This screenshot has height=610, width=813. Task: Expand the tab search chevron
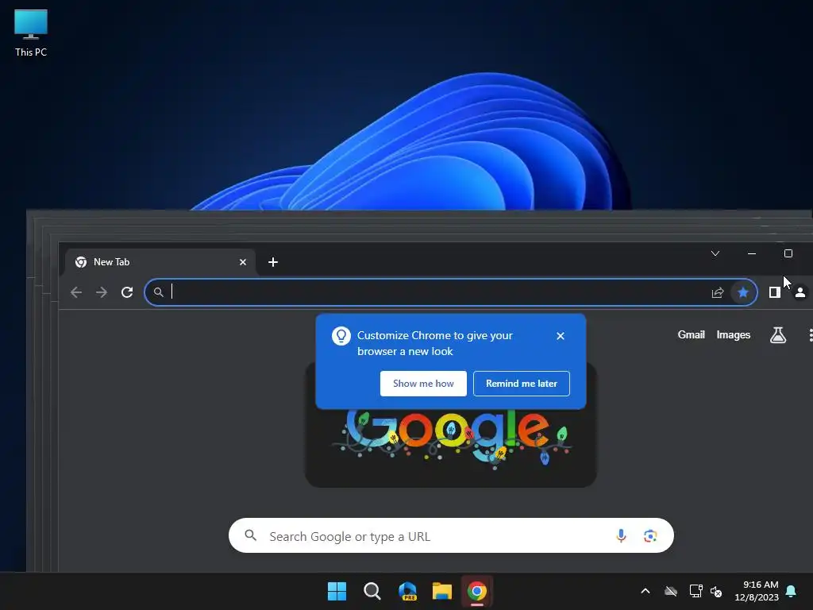pyautogui.click(x=715, y=253)
